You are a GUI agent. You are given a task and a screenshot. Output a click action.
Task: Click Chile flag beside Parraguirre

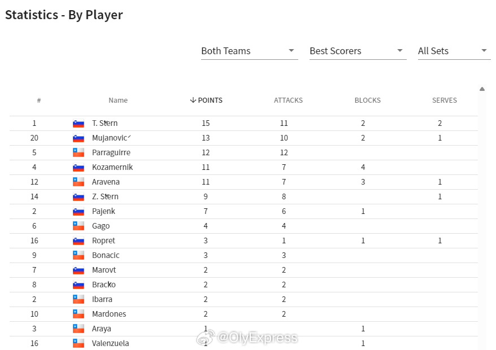point(79,153)
